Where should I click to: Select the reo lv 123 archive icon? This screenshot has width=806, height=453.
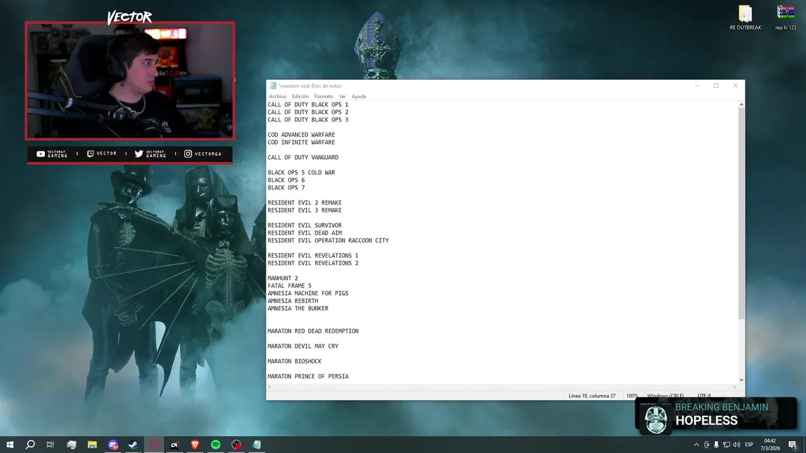tap(786, 18)
